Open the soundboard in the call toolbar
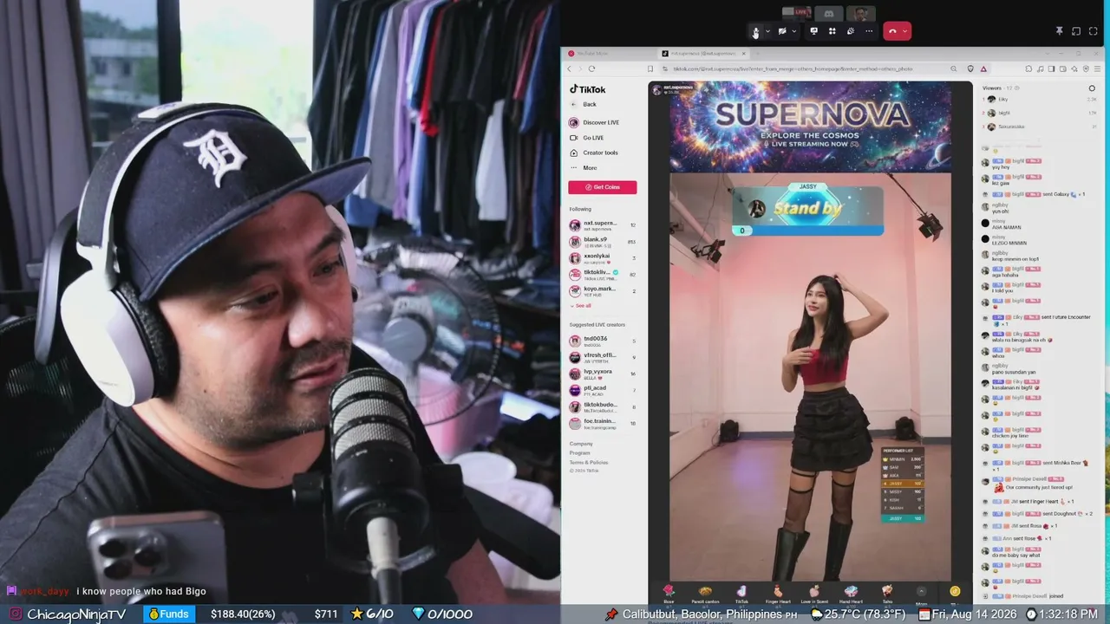Image resolution: width=1110 pixels, height=624 pixels. [850, 31]
